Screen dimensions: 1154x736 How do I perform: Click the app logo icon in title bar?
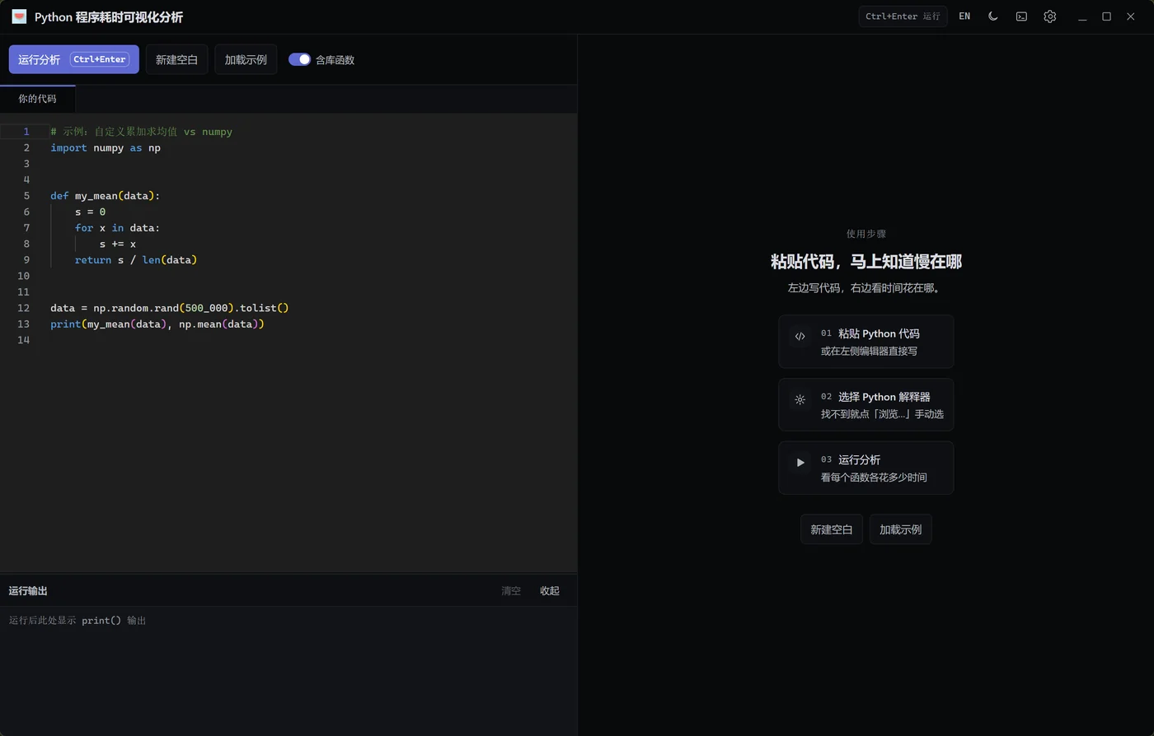coord(19,16)
